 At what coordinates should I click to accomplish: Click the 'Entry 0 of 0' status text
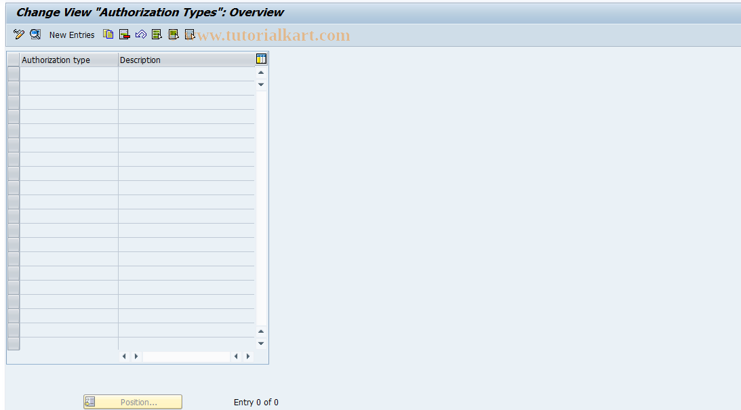point(256,403)
